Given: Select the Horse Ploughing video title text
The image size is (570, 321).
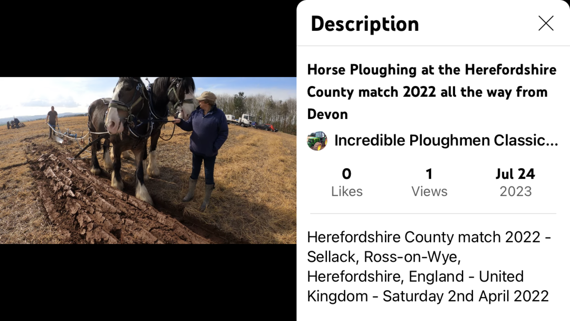Looking at the screenshot, I should tap(432, 92).
